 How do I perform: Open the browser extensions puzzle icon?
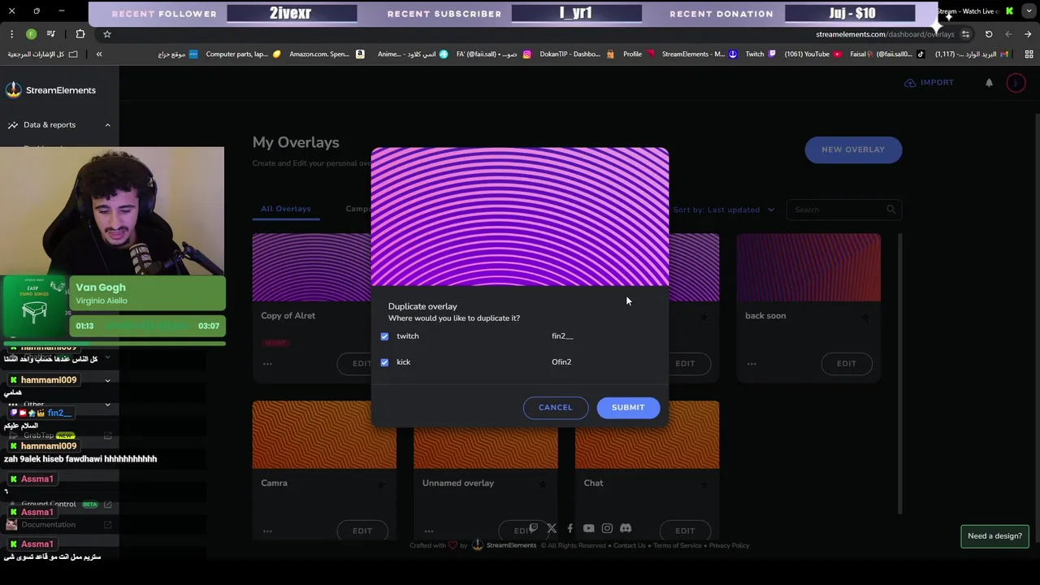[x=80, y=34]
